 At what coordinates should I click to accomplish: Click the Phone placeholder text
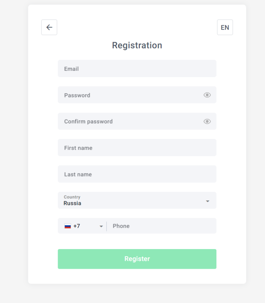pos(121,226)
